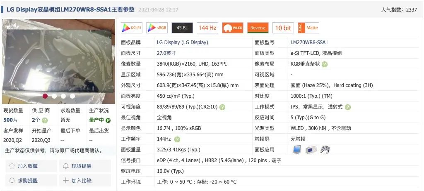The width and height of the screenshot is (424, 191).
Task: Click the desktop monitor application icon
Action: [x=297, y=150]
